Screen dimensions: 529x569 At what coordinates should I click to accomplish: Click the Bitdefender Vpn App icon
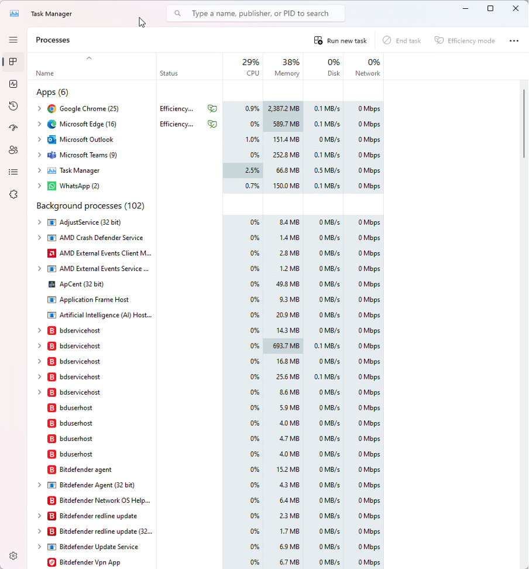coord(52,562)
